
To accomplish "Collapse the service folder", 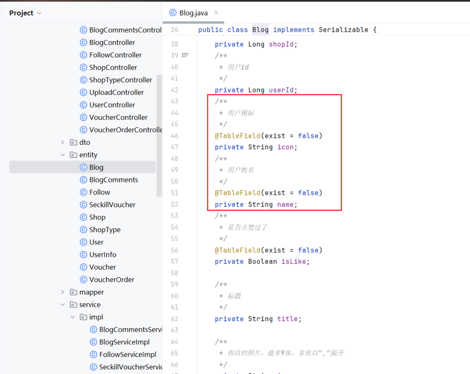I will point(63,305).
